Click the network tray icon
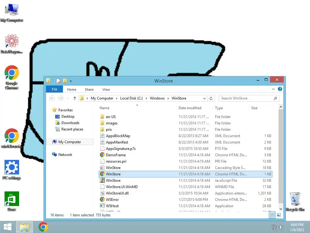This screenshot has height=233, width=310. pos(274,227)
